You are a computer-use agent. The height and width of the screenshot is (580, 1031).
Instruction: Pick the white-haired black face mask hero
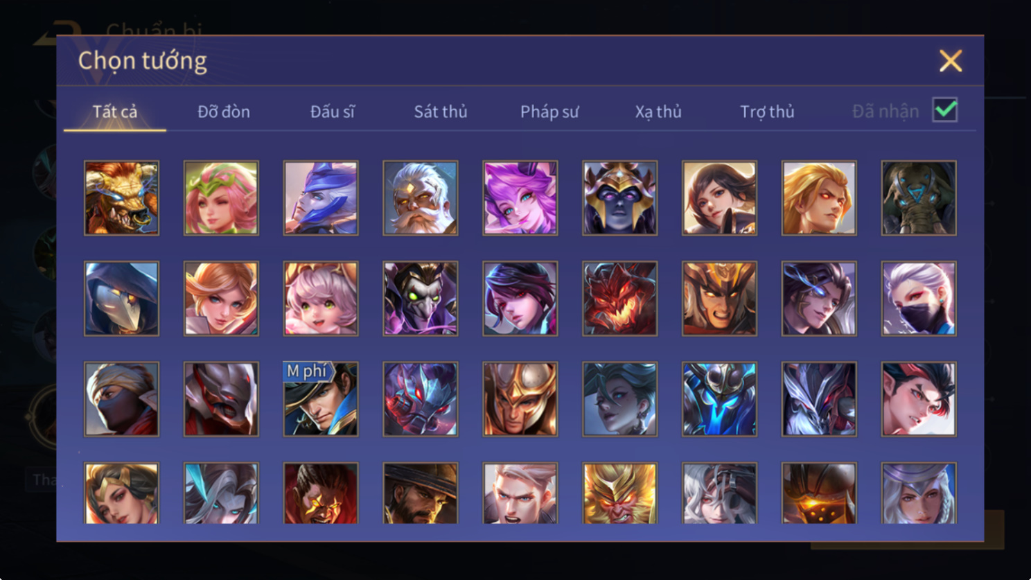point(919,299)
